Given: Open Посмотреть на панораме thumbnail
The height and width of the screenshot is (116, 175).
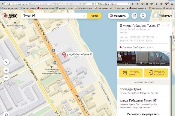Looking at the screenshot, I should coord(153,59).
